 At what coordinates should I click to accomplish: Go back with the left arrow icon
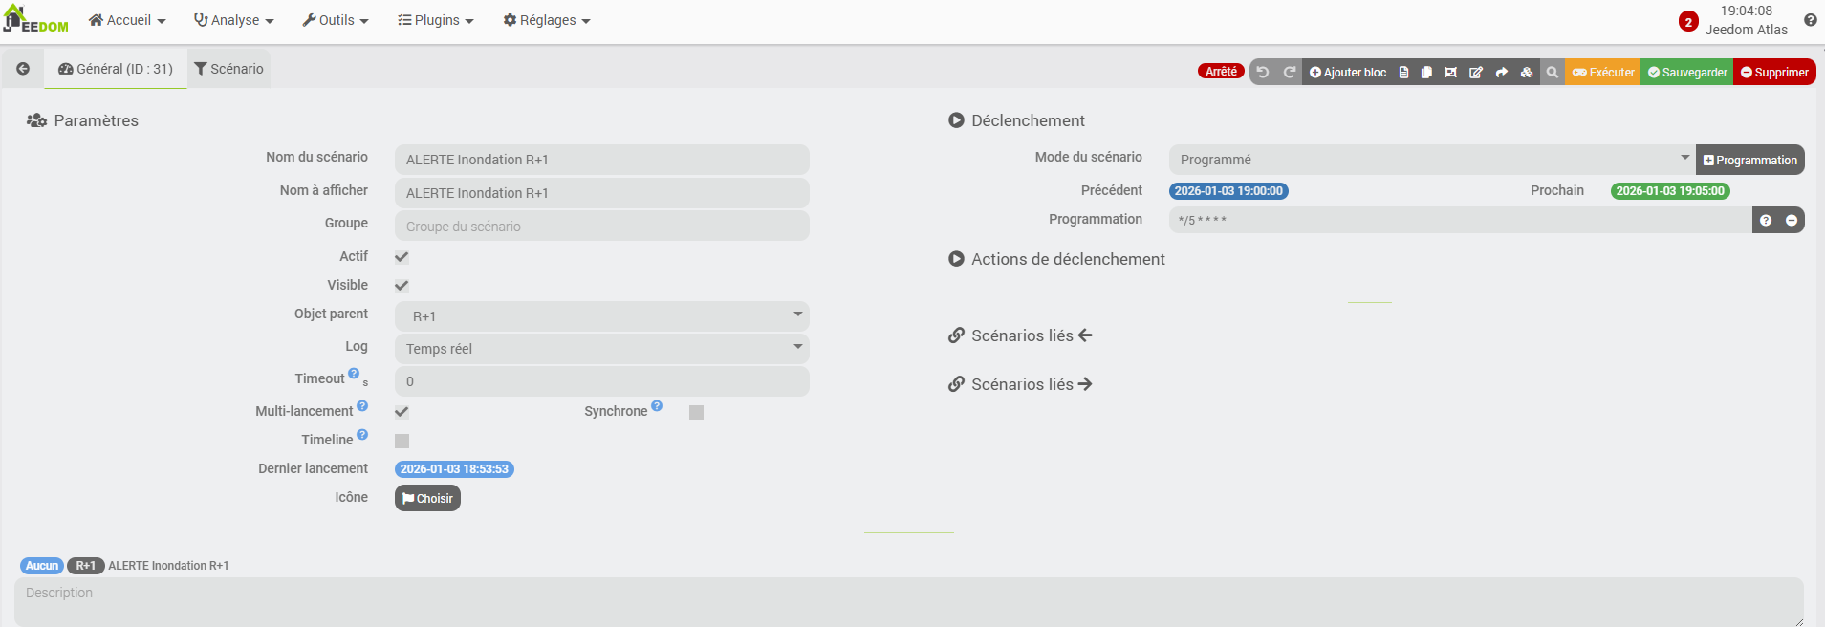coord(23,69)
